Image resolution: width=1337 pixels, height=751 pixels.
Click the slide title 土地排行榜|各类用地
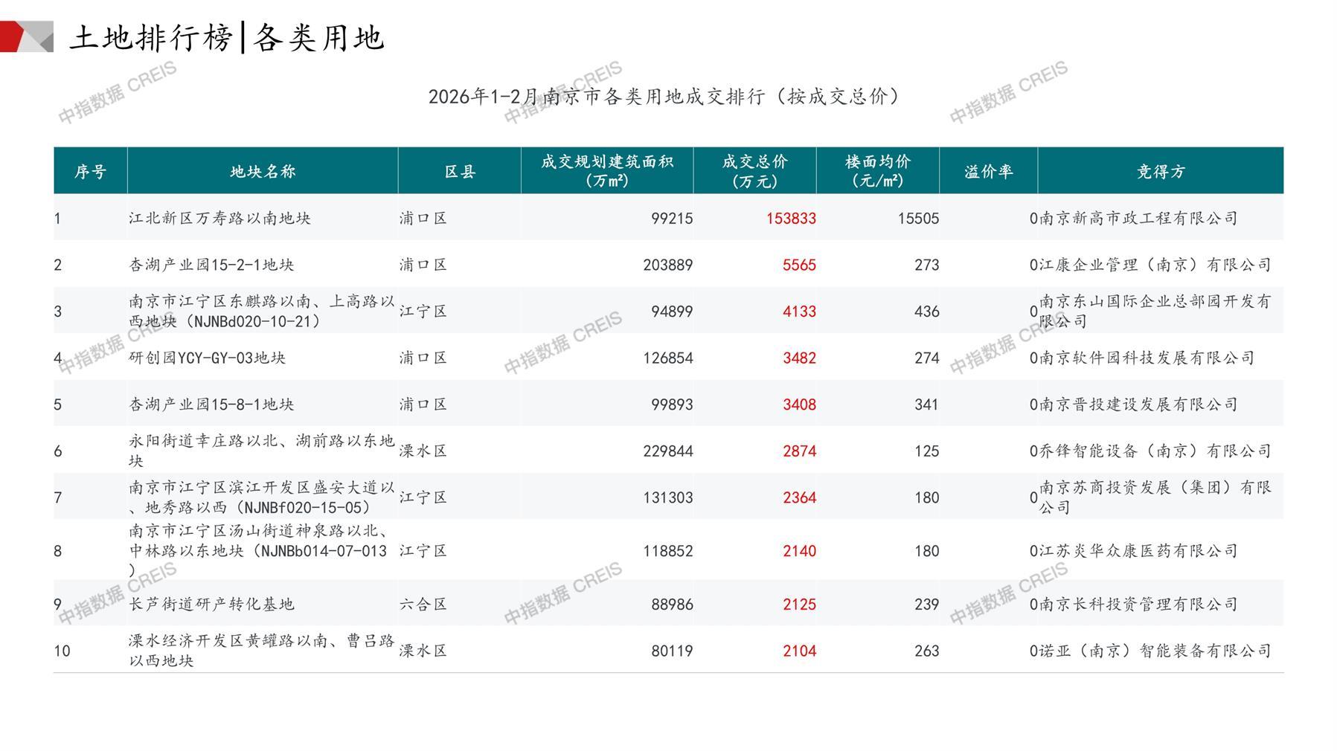pos(227,37)
